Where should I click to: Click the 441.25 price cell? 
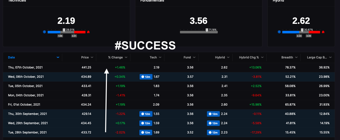86,67
